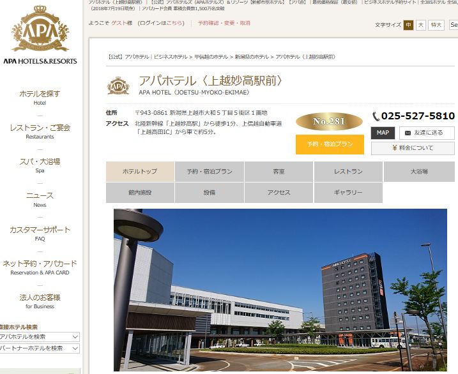This screenshot has height=374, width=458.
Task: Select the レストラン tab
Action: 348,172
